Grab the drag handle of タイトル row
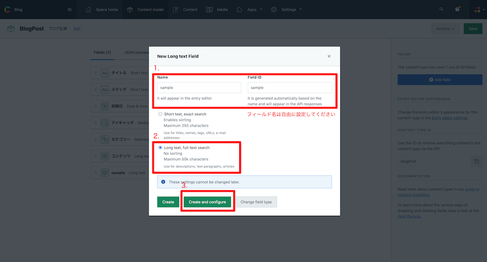Image resolution: width=487 pixels, height=262 pixels. pos(95,73)
